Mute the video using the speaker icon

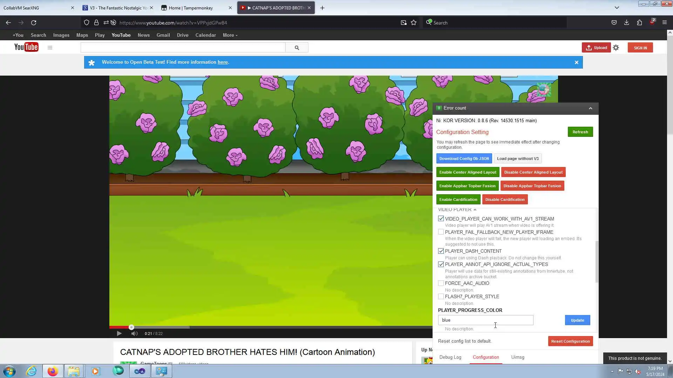[x=134, y=334]
